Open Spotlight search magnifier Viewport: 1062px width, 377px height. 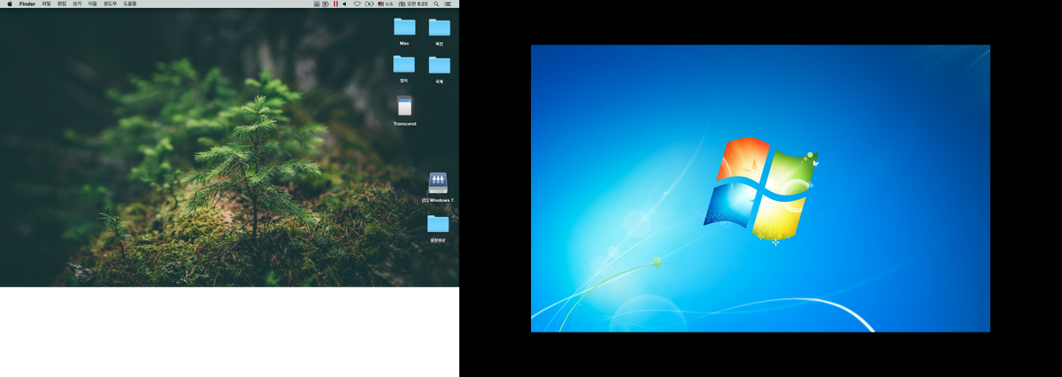(x=436, y=4)
